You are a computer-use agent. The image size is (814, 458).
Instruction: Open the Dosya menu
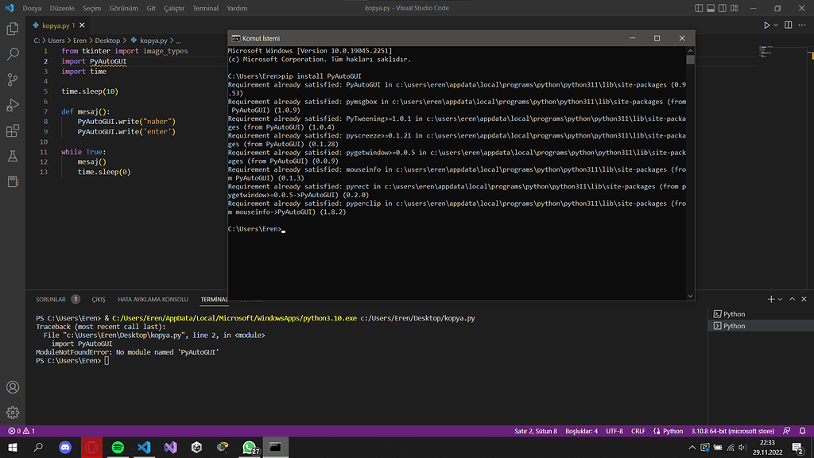pyautogui.click(x=32, y=8)
